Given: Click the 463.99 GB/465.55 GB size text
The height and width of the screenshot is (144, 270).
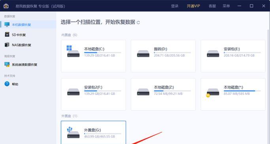Looking at the screenshot, I should pyautogui.click(x=99, y=136).
